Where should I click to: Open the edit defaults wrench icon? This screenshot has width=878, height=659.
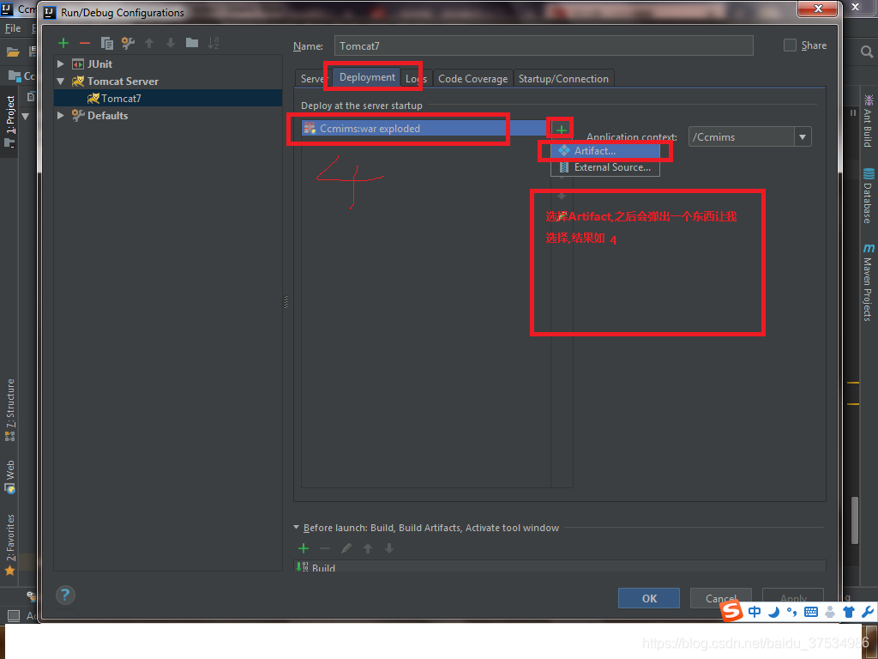tap(129, 43)
